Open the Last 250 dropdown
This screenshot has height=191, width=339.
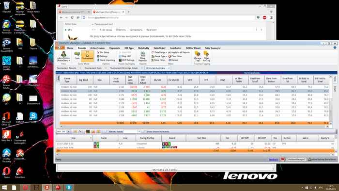[x=69, y=131]
